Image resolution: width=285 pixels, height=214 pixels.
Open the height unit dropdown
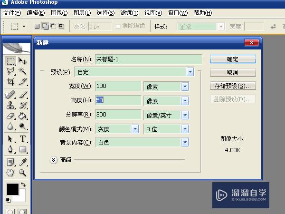pyautogui.click(x=185, y=101)
